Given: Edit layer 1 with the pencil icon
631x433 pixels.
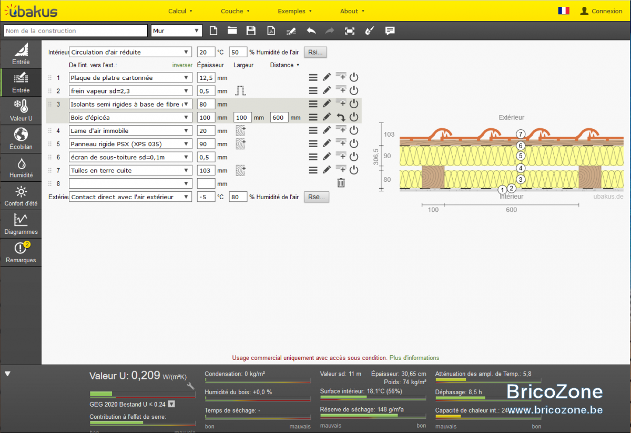Looking at the screenshot, I should pos(327,77).
